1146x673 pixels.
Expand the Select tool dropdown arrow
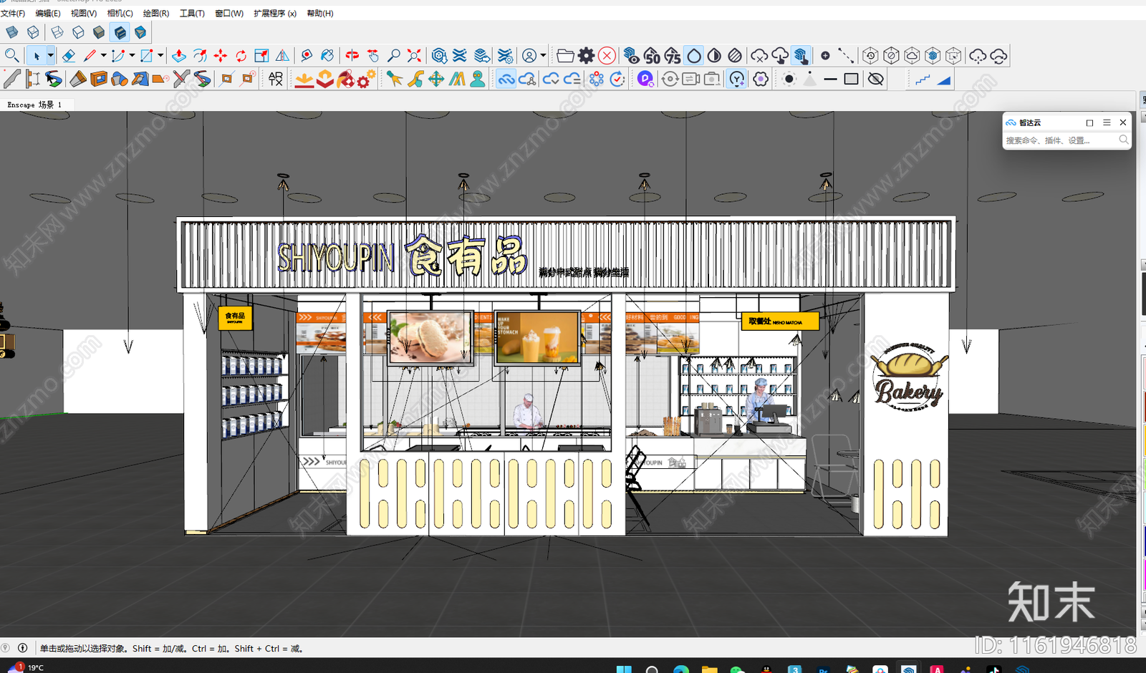(x=50, y=55)
